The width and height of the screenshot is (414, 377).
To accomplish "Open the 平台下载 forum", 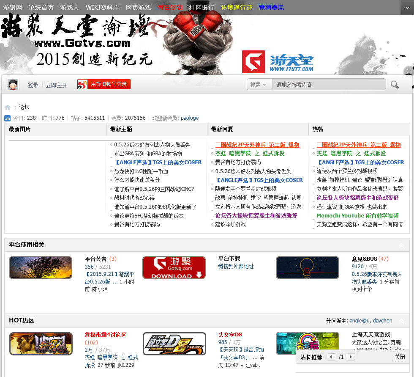I will click(229, 259).
